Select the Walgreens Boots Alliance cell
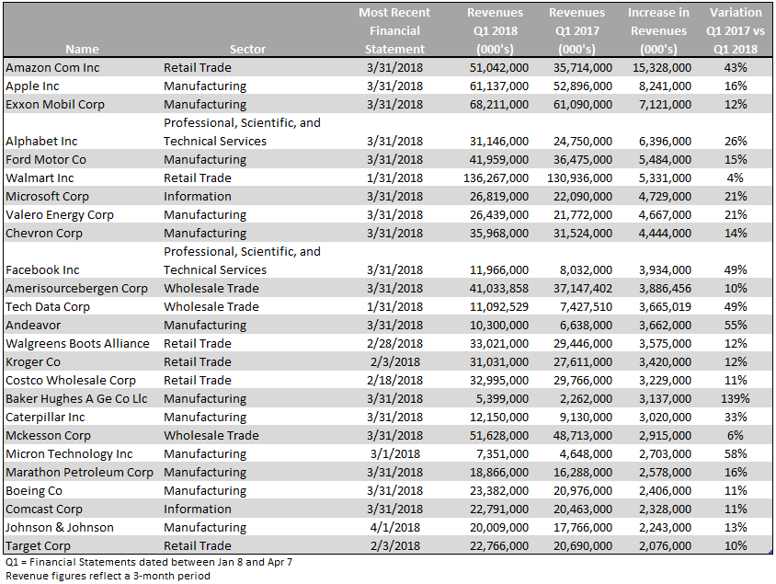This screenshot has width=776, height=584. click(77, 343)
